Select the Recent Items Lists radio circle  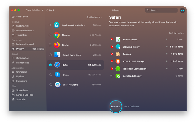pos(50,55)
